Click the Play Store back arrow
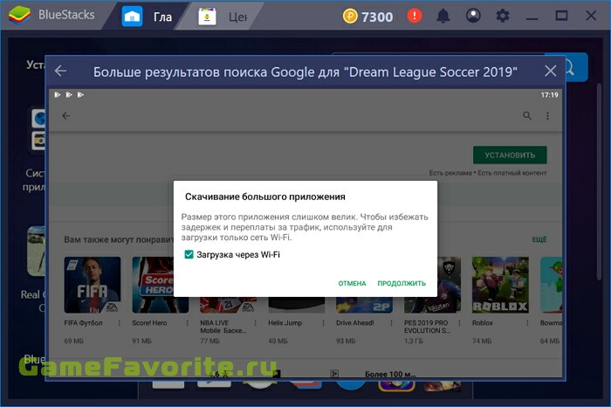This screenshot has width=611, height=407. [x=65, y=116]
